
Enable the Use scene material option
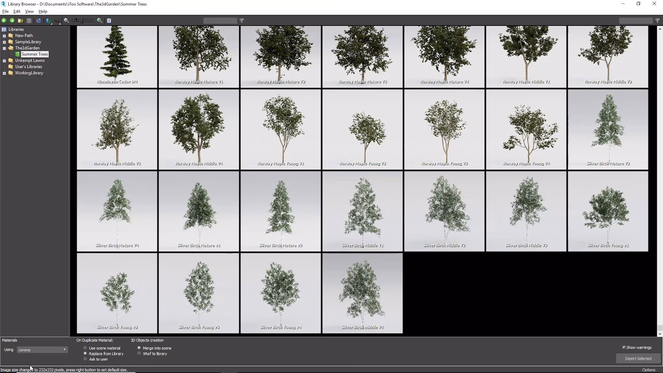pyautogui.click(x=85, y=348)
